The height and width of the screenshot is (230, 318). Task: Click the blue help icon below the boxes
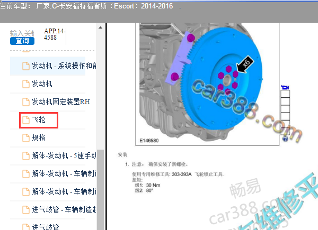click(x=285, y=139)
